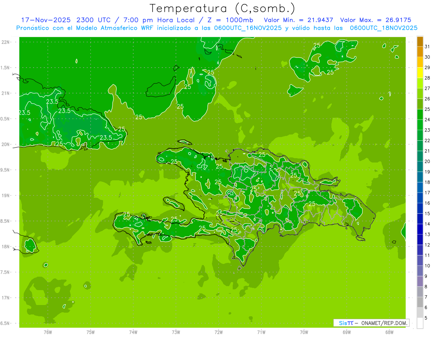The width and height of the screenshot is (437, 337).
Task: Pick the legend swatch between 24 and 25
Action: (420, 115)
